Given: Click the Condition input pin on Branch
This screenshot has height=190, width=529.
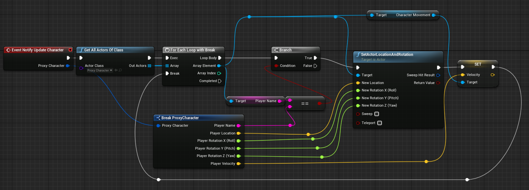Looking at the screenshot, I should pyautogui.click(x=276, y=66).
